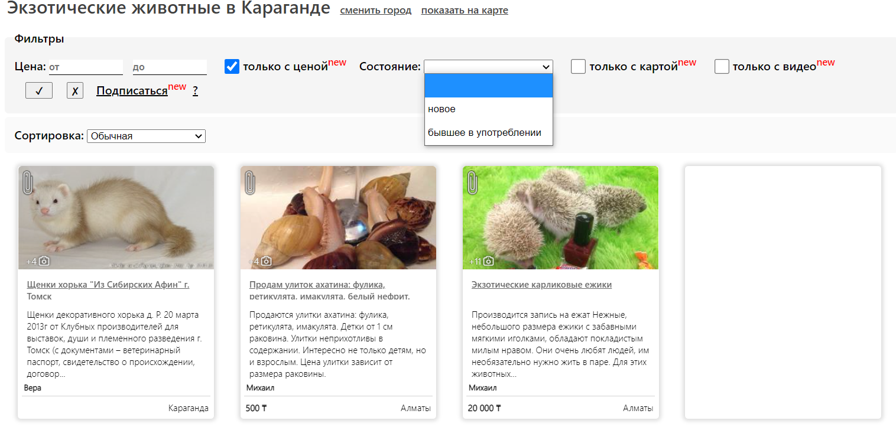Open listing 'Щенки хорька Из Сибирских Афин'
Viewport: 896px width, 430px height.
pos(108,290)
